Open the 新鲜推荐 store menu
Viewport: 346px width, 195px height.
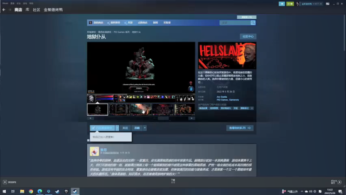(114, 23)
